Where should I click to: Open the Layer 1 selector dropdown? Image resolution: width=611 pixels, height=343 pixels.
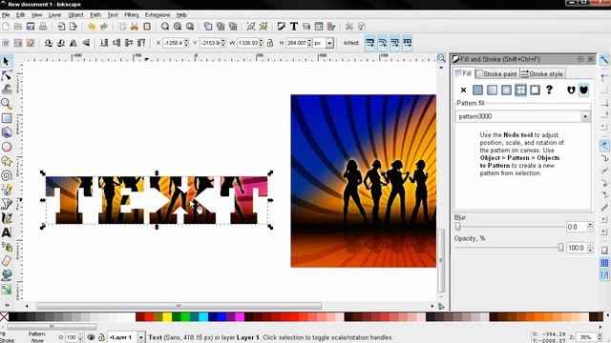click(x=141, y=337)
